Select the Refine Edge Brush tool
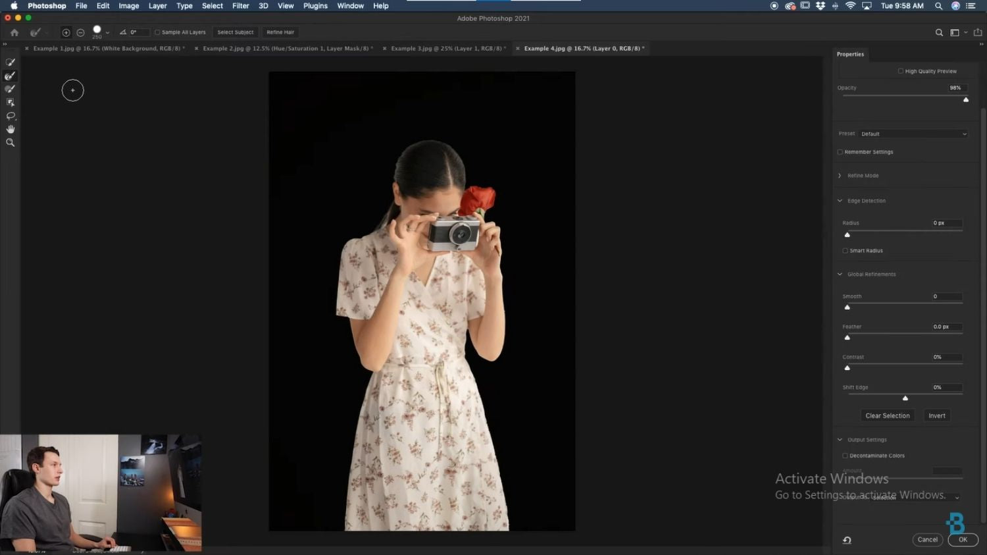This screenshot has height=555, width=987. [x=10, y=75]
